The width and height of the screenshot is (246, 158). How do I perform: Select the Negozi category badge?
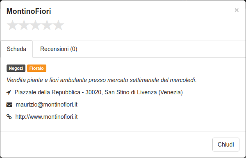tap(16, 68)
